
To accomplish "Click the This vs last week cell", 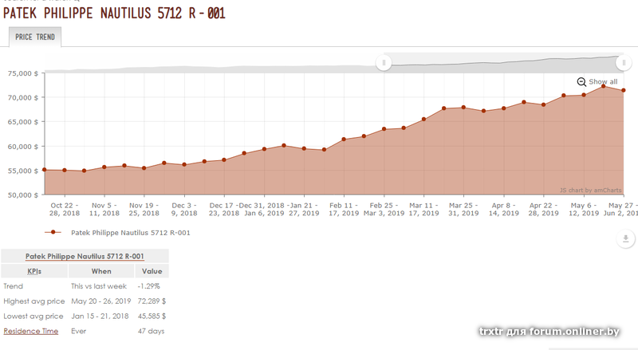I will click(99, 286).
